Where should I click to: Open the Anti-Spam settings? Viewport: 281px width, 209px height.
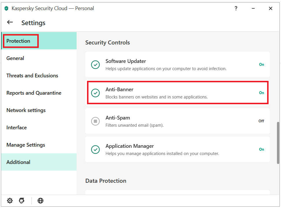[x=178, y=121]
